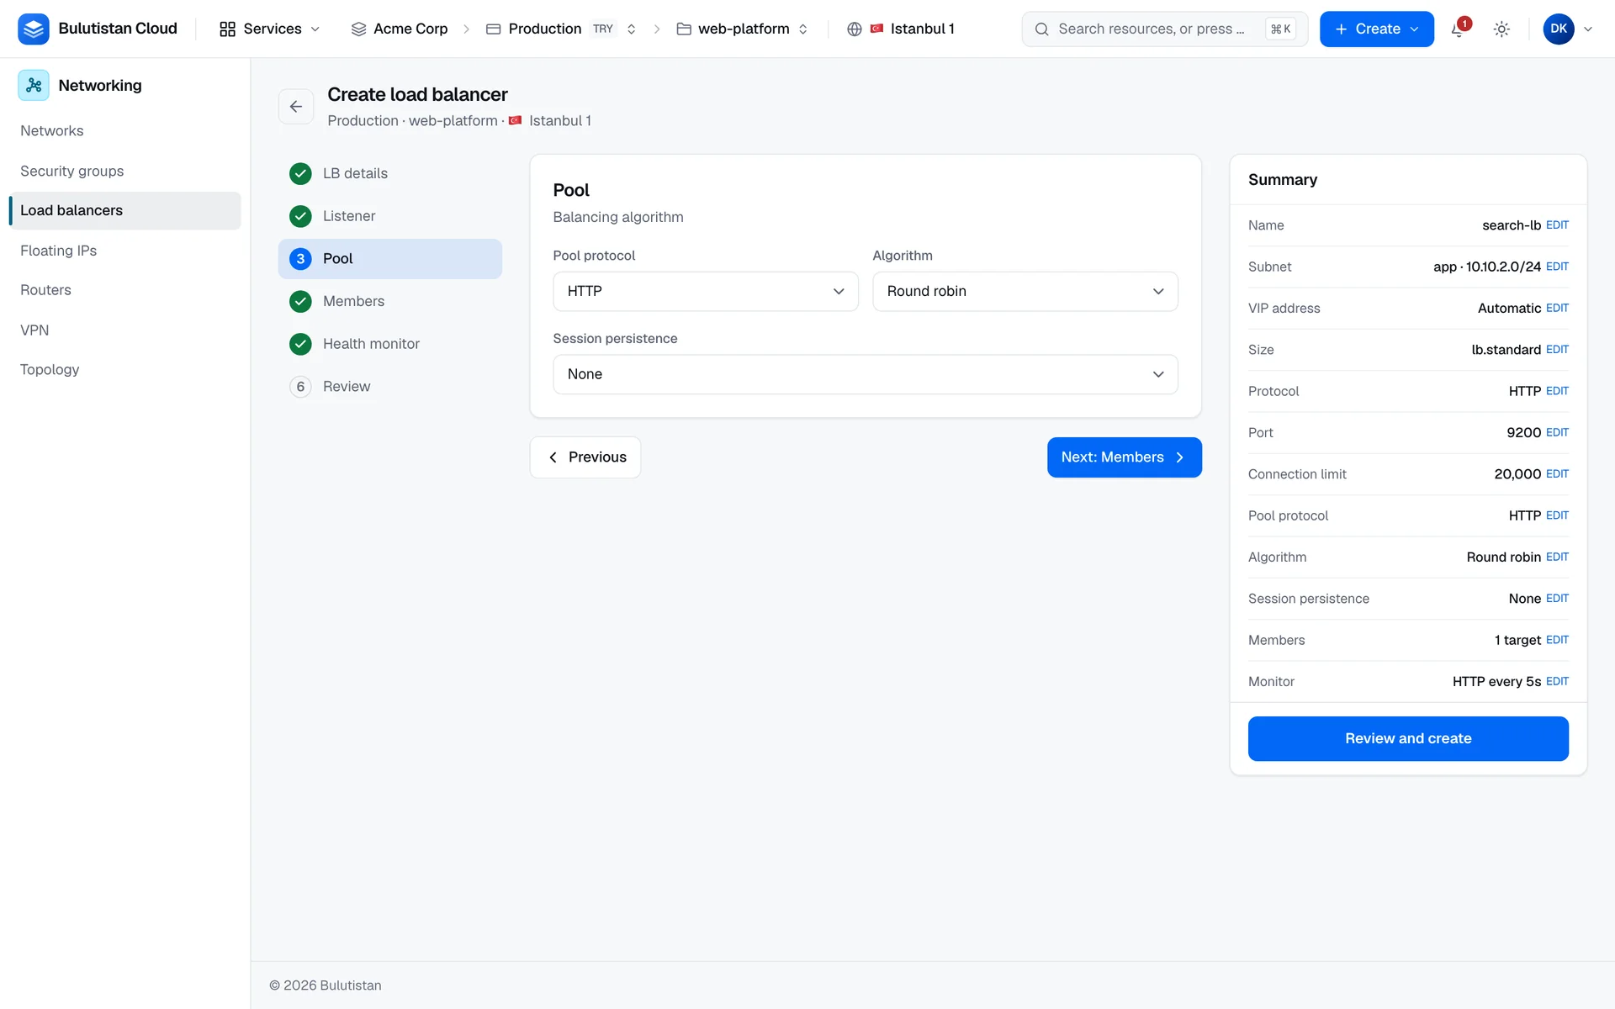This screenshot has height=1009, width=1615.
Task: Click the Previous button
Action: (585, 457)
